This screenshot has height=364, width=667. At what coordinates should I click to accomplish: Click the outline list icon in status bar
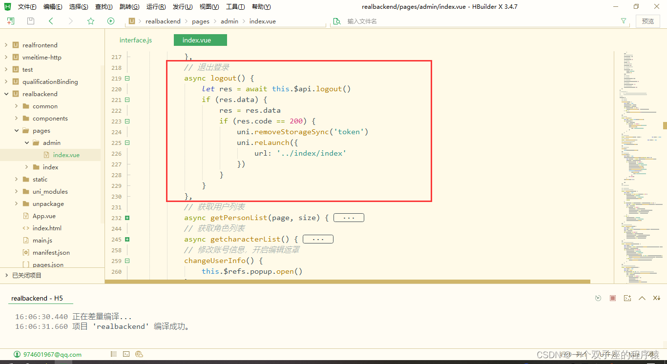[114, 354]
